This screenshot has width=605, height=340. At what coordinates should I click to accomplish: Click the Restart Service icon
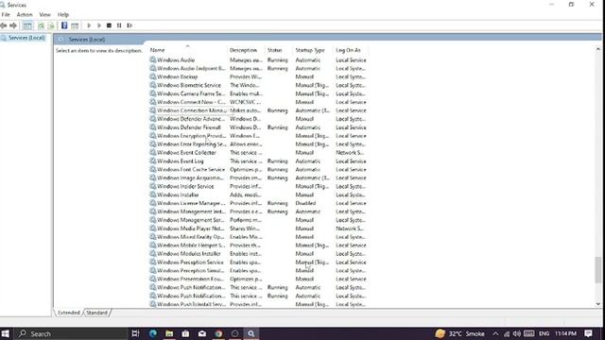(x=130, y=25)
